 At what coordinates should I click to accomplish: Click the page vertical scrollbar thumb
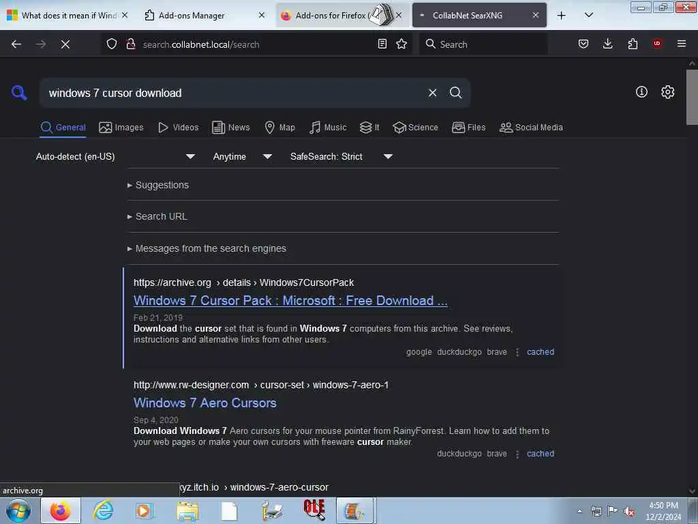(x=692, y=97)
